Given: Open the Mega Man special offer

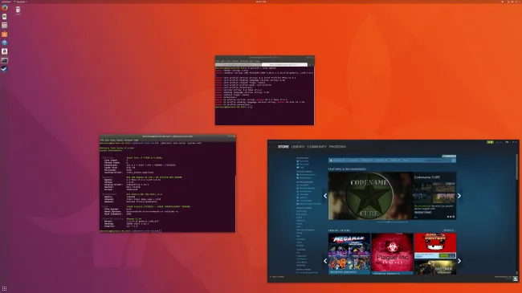Looking at the screenshot, I should point(349,254).
